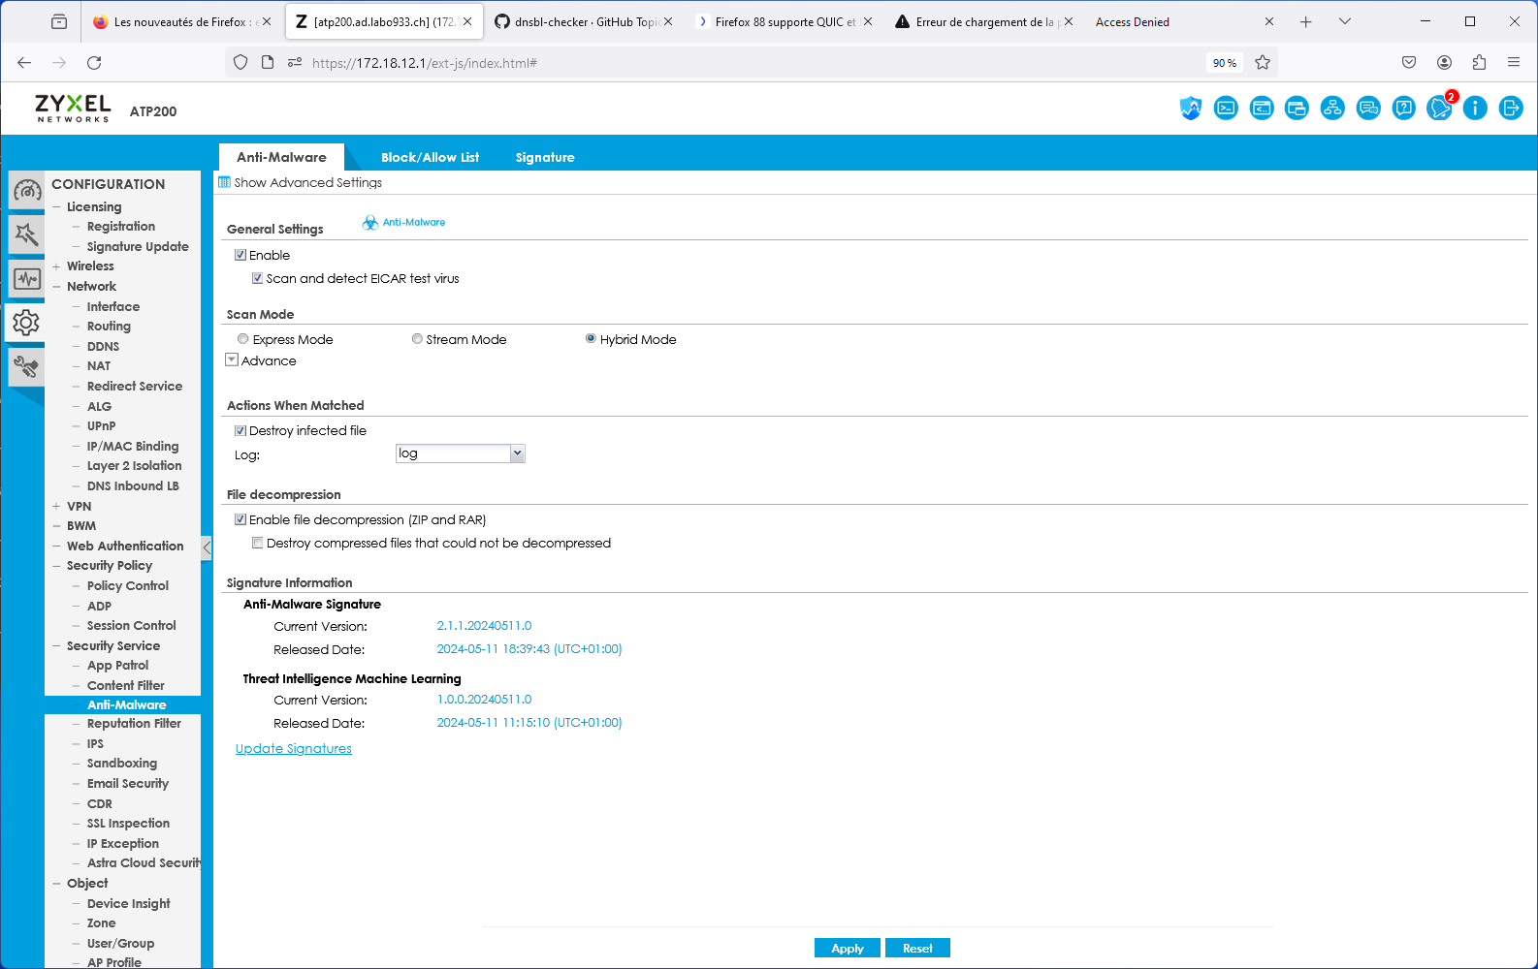This screenshot has width=1538, height=969.
Task: Open the SecuReporter shield icon
Action: tap(1191, 109)
